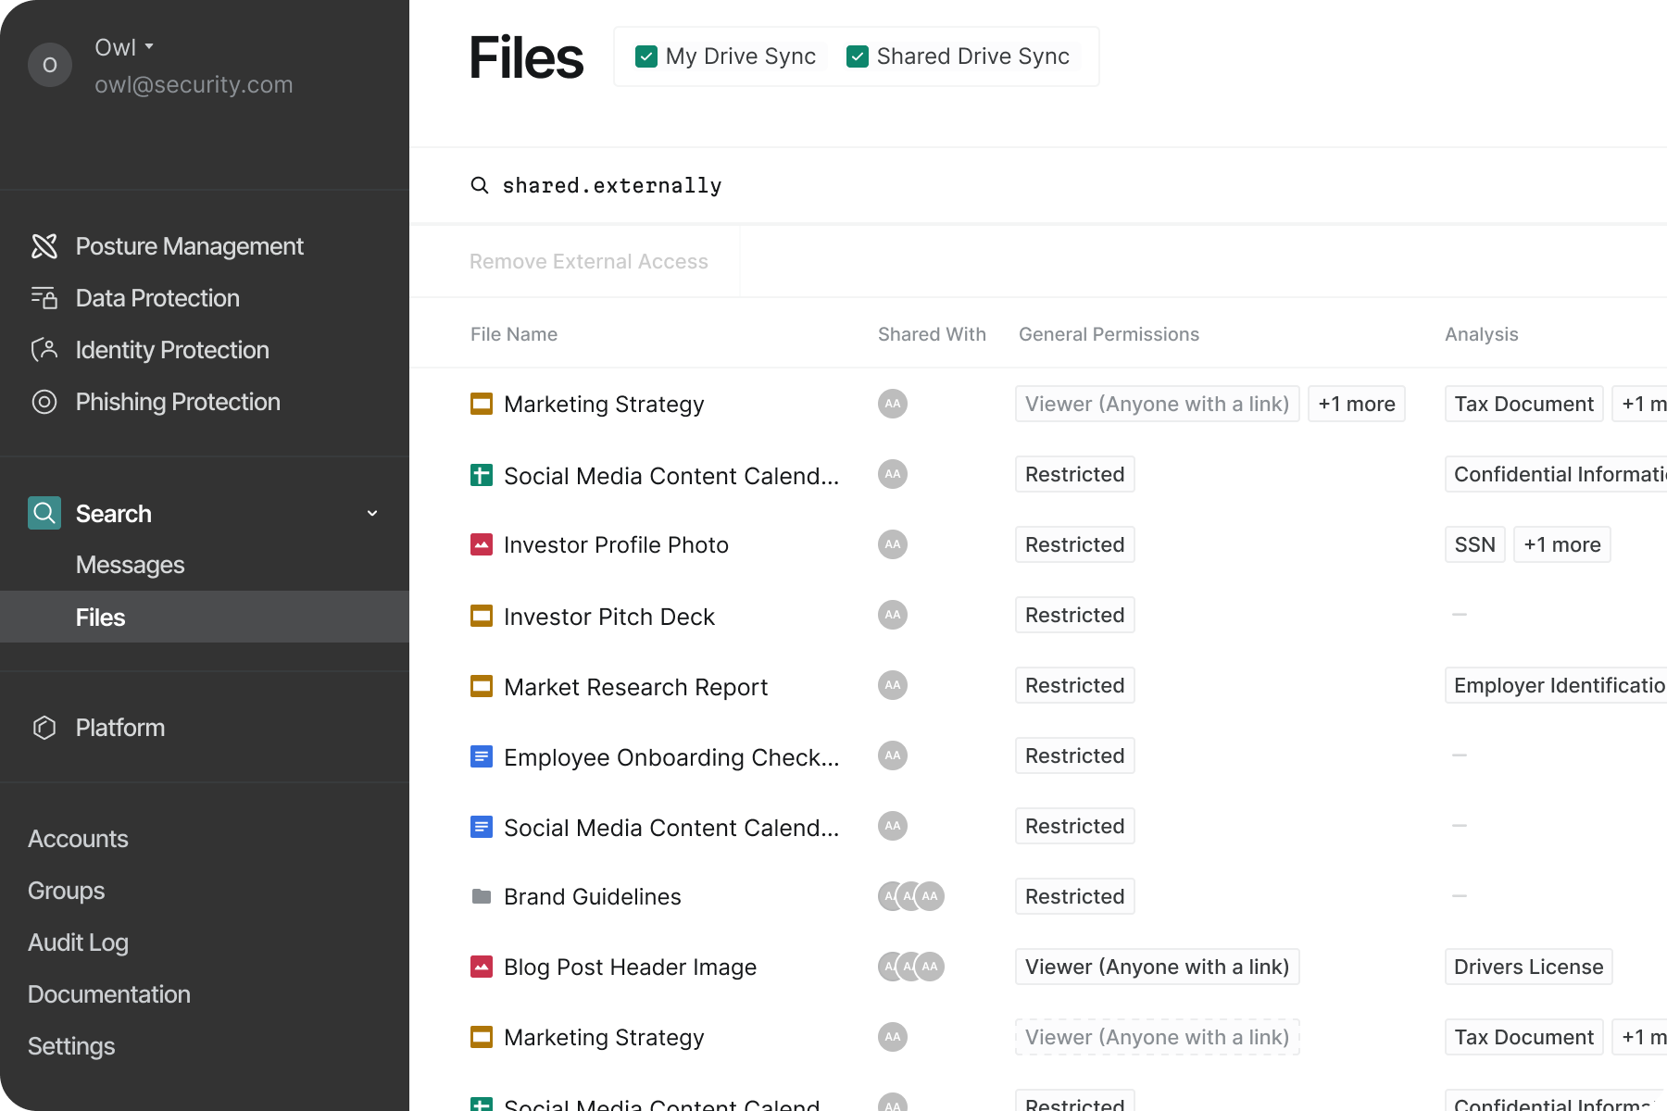The image size is (1667, 1111).
Task: Collapse the Search section chevron
Action: click(372, 513)
